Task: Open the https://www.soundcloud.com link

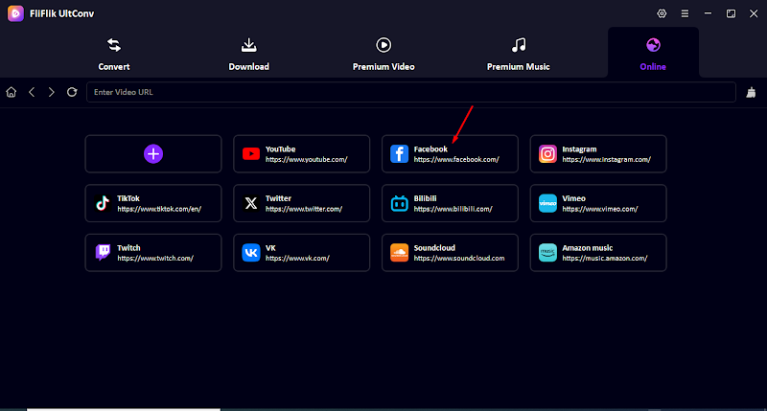Action: [459, 259]
